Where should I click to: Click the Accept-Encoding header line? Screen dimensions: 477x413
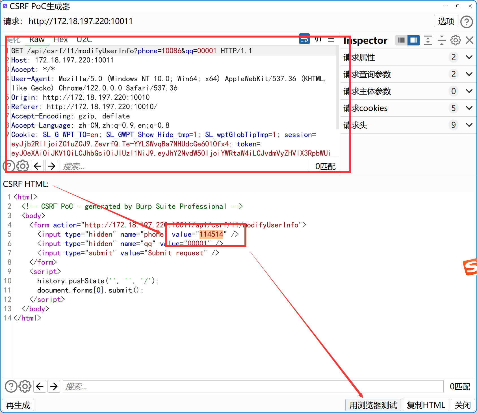(70, 116)
